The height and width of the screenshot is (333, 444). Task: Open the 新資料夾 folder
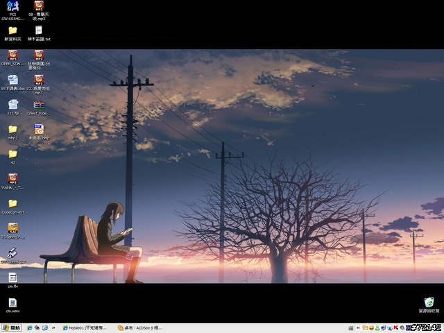(12, 31)
